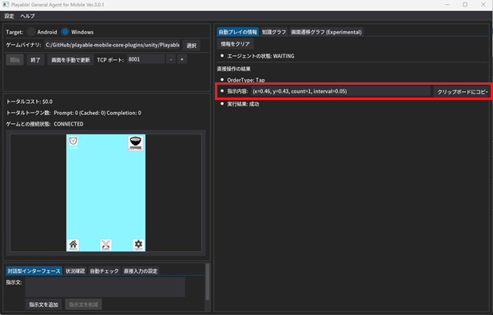Open the 自動チェック tab
Image resolution: width=493 pixels, height=315 pixels.
[104, 271]
